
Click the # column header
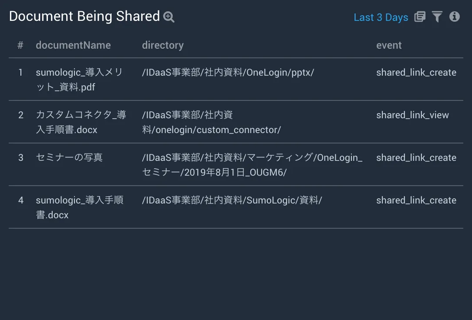click(x=20, y=45)
